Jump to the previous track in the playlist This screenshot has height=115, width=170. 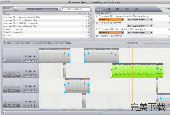pyautogui.click(x=118, y=9)
